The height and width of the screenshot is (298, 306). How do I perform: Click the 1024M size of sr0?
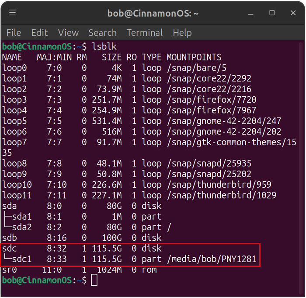pyautogui.click(x=109, y=270)
